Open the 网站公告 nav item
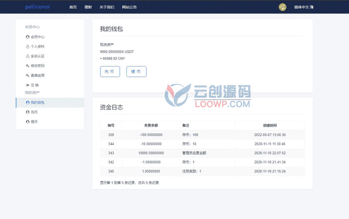The height and width of the screenshot is (219, 349). pyautogui.click(x=129, y=7)
